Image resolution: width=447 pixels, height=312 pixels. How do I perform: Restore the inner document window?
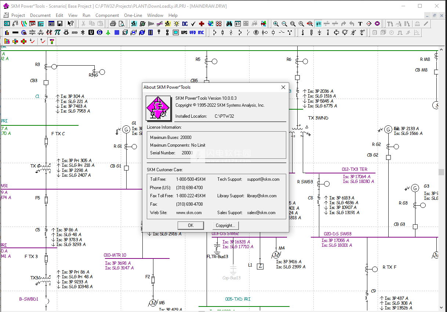[x=434, y=15]
